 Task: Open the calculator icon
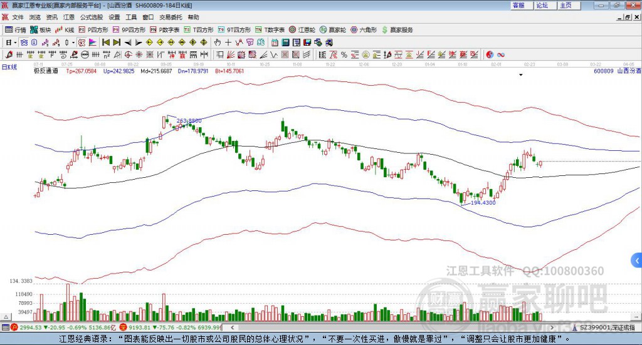tap(285, 43)
